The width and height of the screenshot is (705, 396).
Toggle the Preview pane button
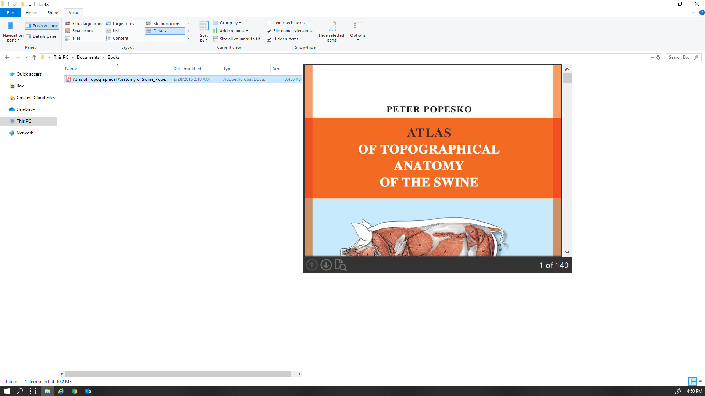[x=42, y=26]
